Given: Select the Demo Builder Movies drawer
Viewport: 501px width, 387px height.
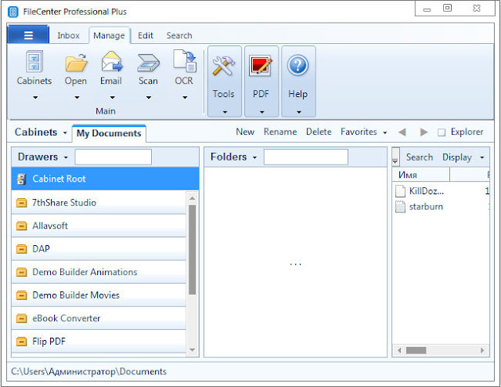Looking at the screenshot, I should click(99, 295).
